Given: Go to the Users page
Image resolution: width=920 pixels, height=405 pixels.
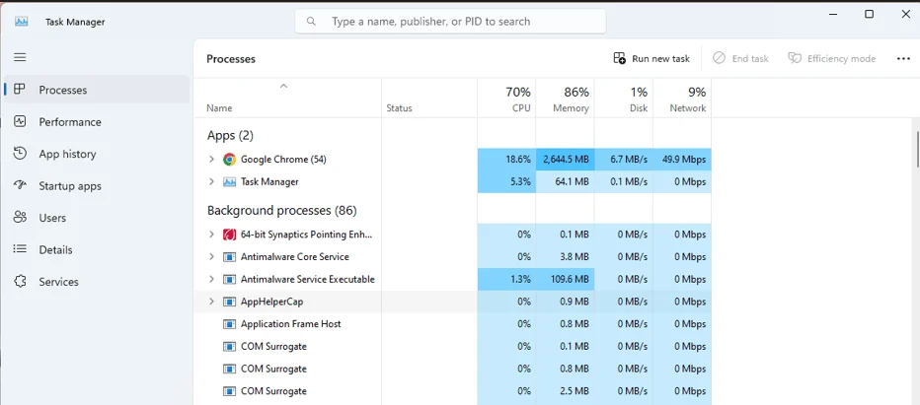Looking at the screenshot, I should tap(97, 218).
